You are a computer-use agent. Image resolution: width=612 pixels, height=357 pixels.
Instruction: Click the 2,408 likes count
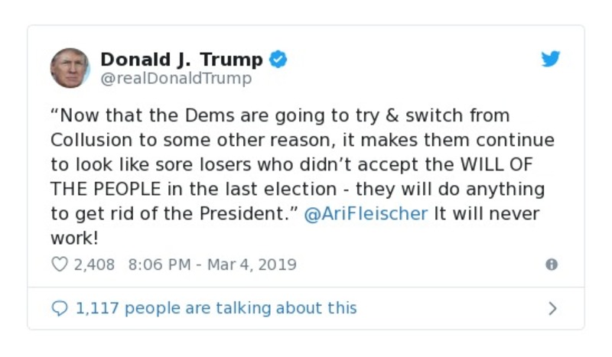pos(93,265)
